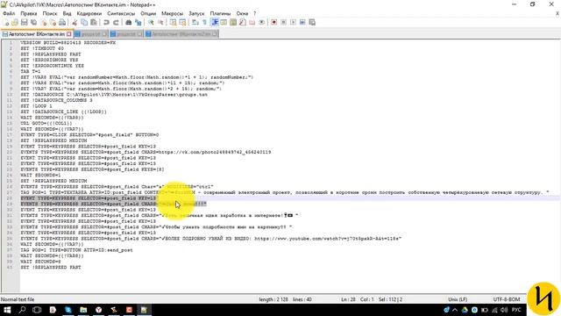The width and height of the screenshot is (561, 316).
Task: Click the Close All toolbar icon
Action: point(53,22)
